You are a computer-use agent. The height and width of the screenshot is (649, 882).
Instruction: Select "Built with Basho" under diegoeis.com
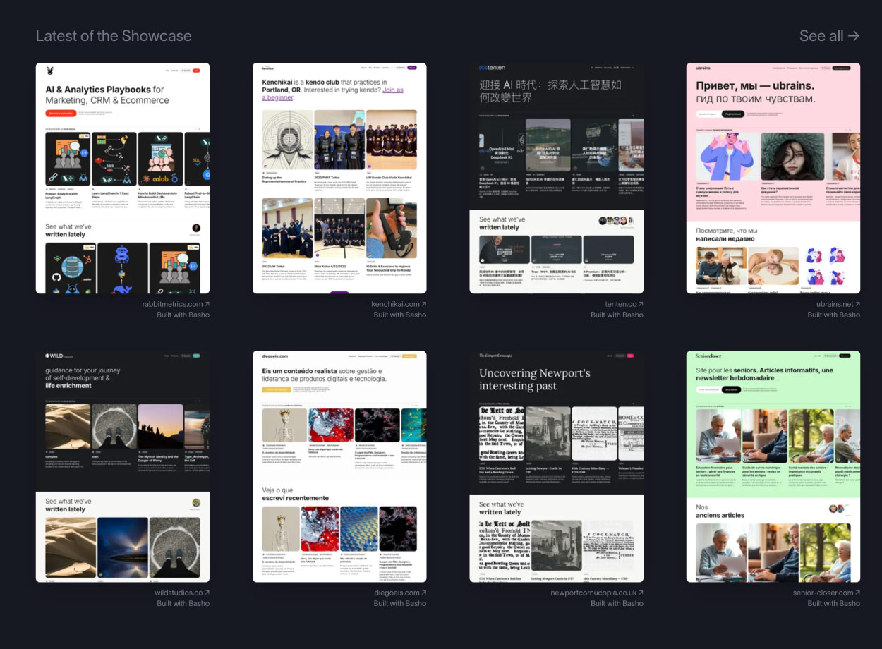(400, 603)
